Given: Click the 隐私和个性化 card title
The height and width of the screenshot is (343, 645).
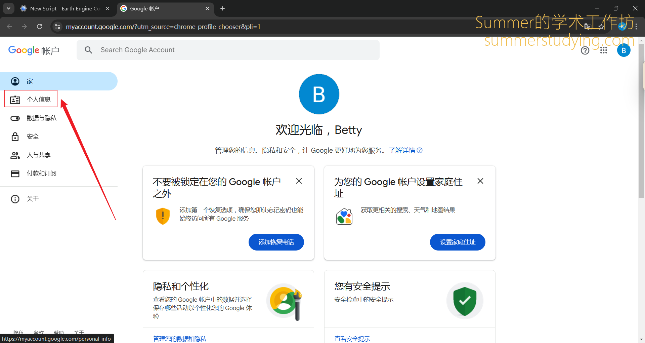Looking at the screenshot, I should pos(181,287).
